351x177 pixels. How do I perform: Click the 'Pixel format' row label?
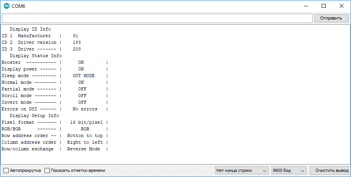tap(18, 123)
